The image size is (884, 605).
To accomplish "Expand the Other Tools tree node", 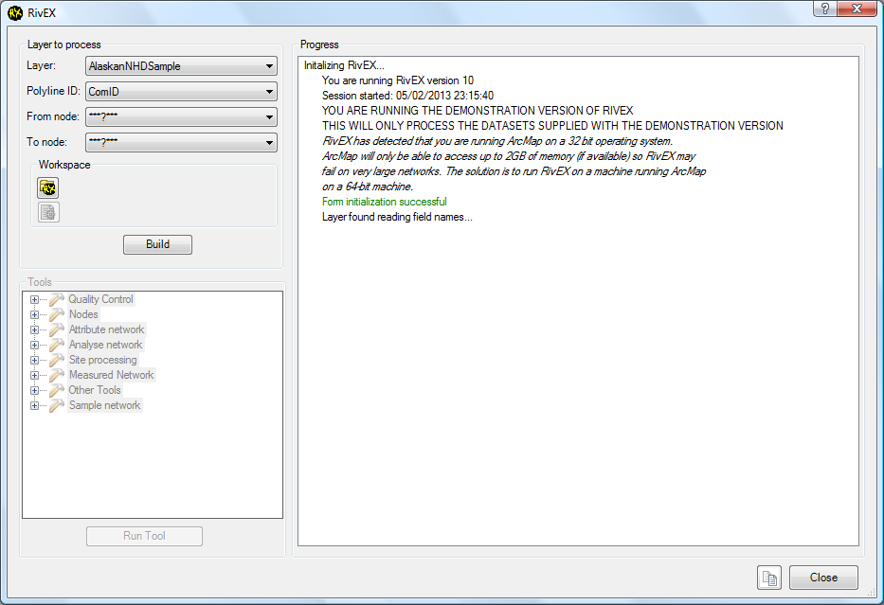I will pos(34,390).
